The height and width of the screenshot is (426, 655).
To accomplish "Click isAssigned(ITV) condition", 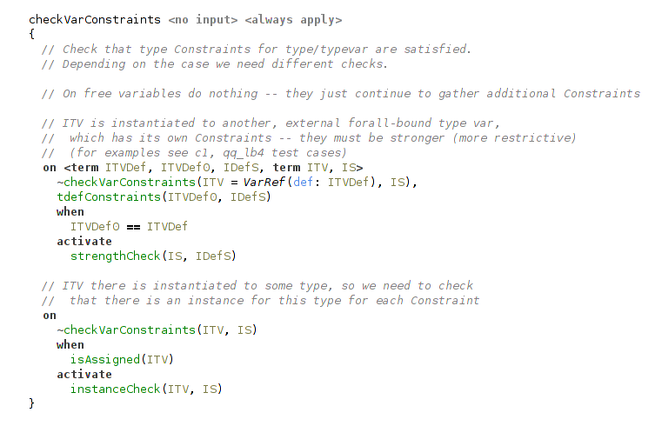I will (x=122, y=359).
